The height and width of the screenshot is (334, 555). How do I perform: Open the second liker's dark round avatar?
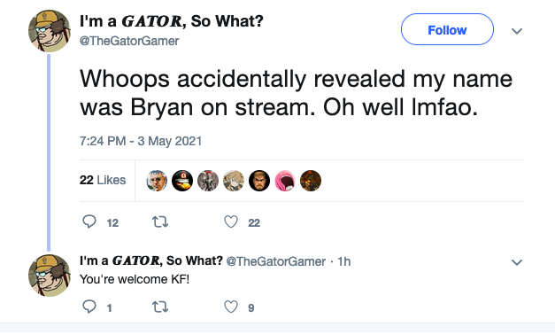click(x=182, y=181)
